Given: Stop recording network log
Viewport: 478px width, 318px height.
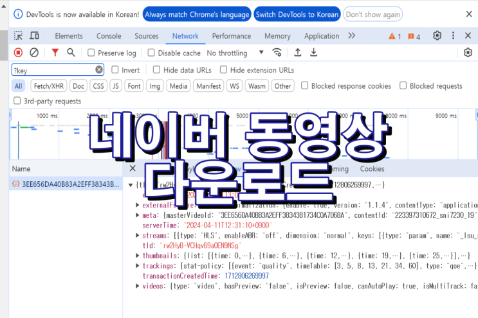Looking at the screenshot, I should tap(18, 53).
